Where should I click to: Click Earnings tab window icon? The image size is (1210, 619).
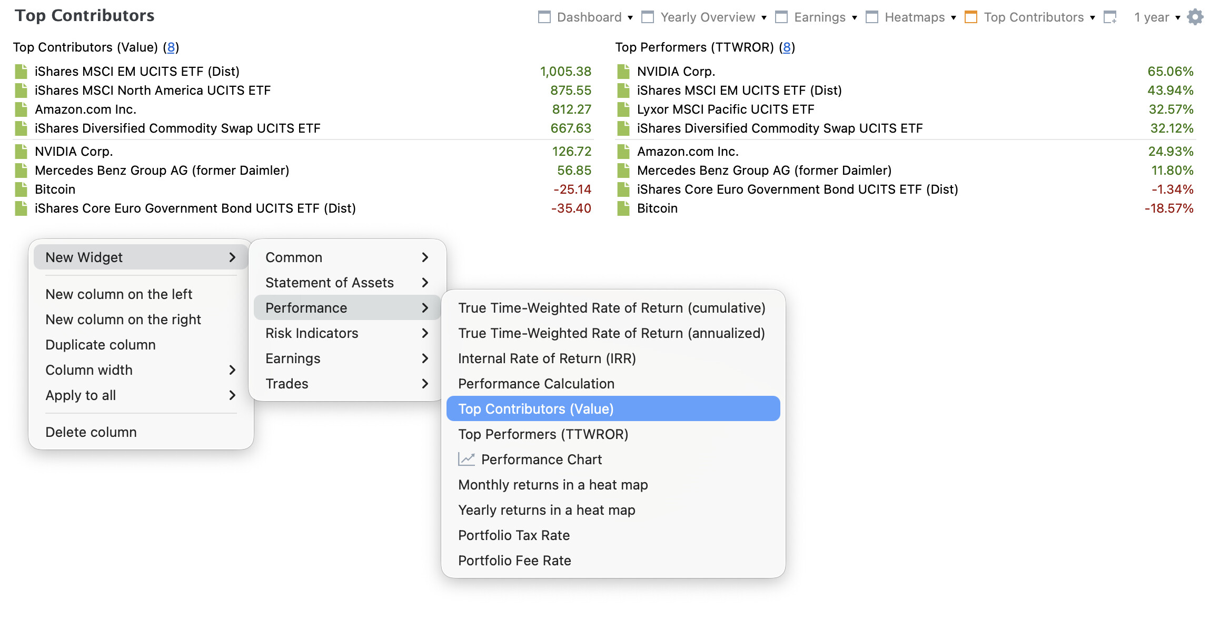point(781,17)
